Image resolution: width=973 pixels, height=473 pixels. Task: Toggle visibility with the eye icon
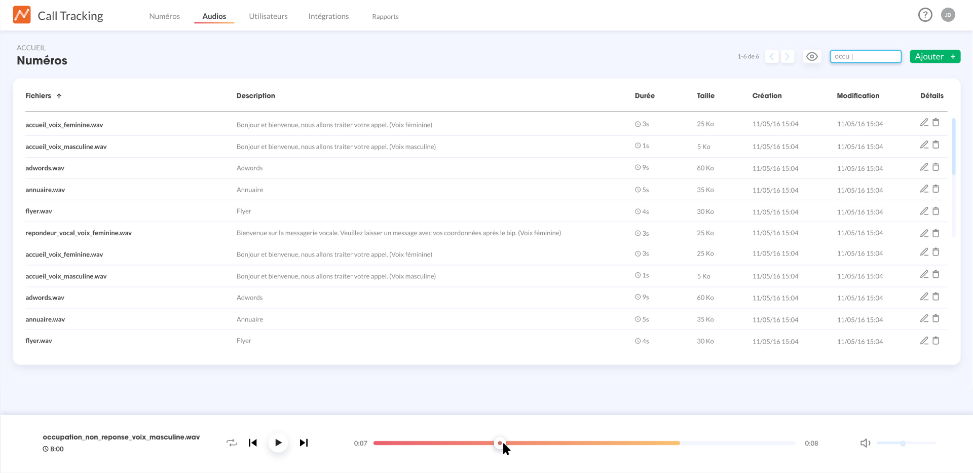tap(812, 56)
